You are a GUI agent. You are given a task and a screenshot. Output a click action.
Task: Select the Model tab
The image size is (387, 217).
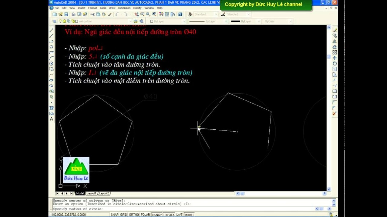(80, 193)
